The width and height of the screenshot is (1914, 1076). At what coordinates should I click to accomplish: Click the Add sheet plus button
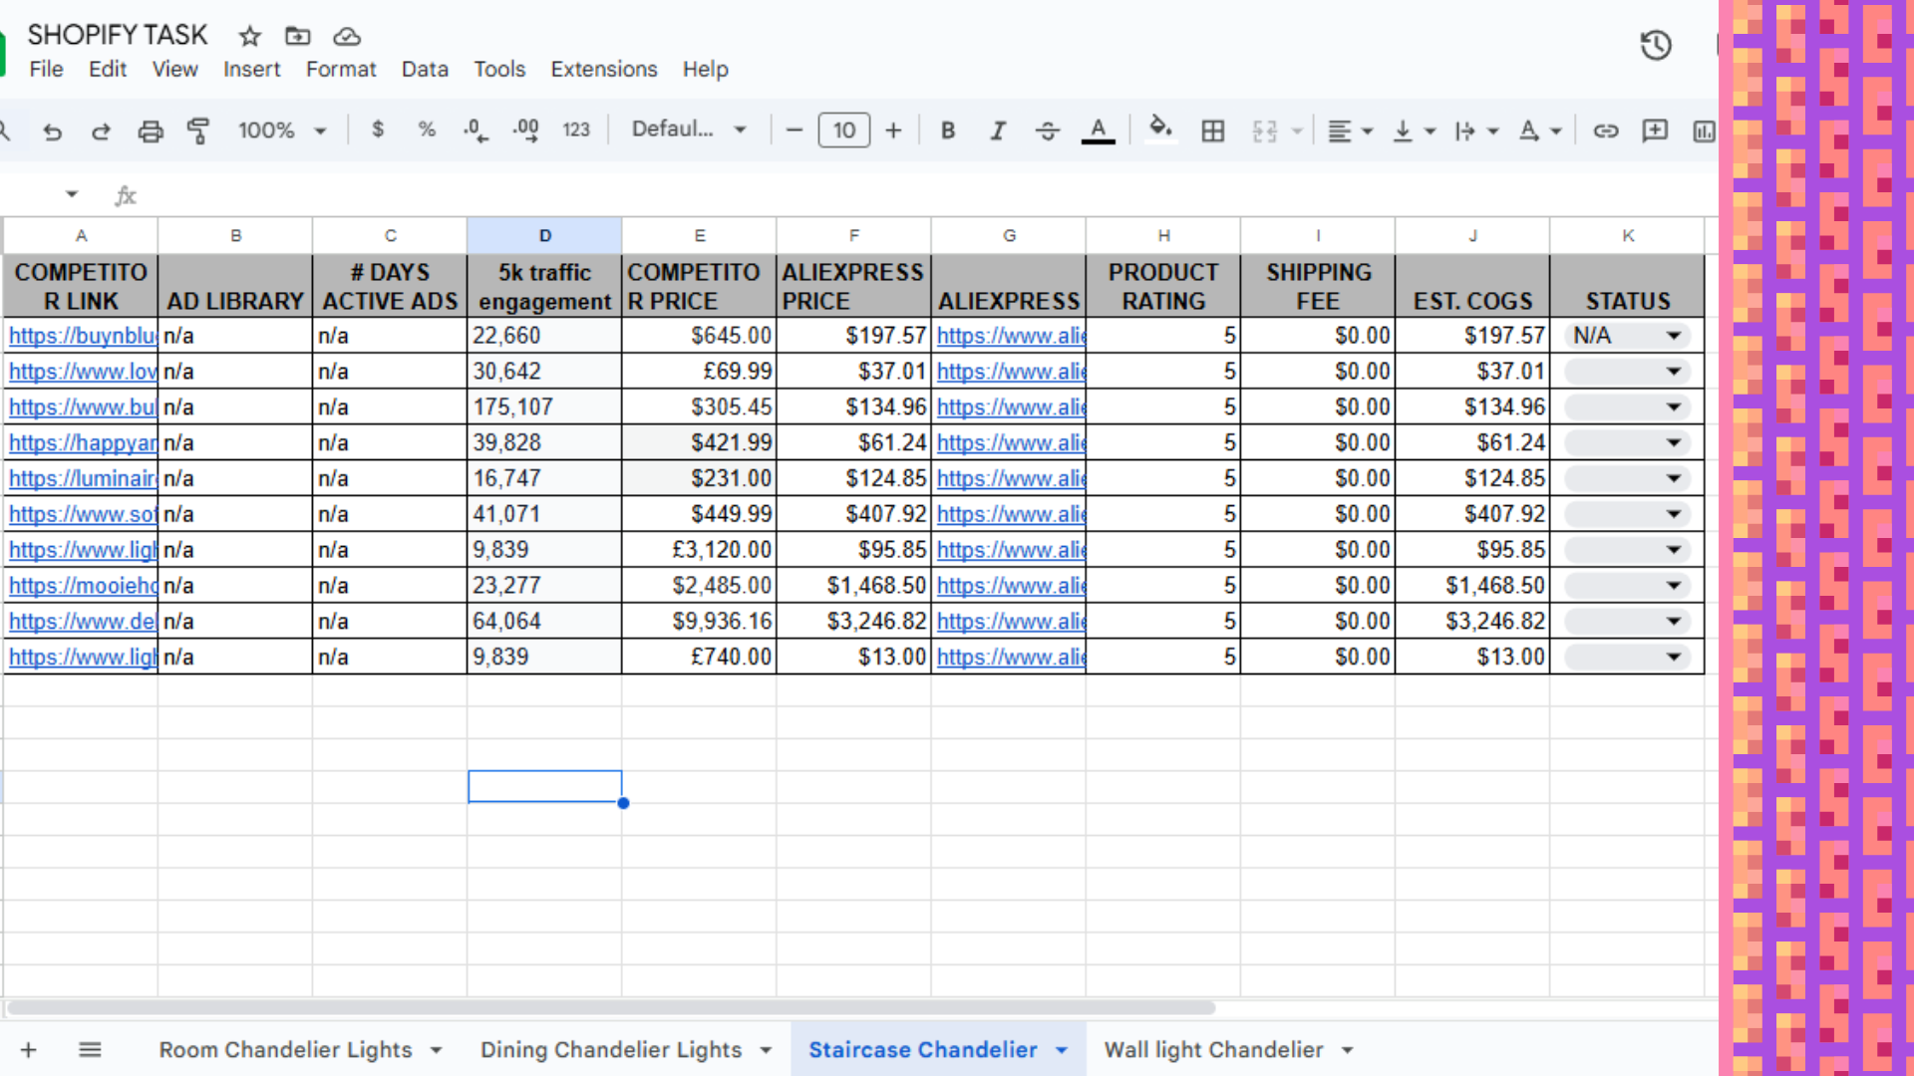(29, 1049)
